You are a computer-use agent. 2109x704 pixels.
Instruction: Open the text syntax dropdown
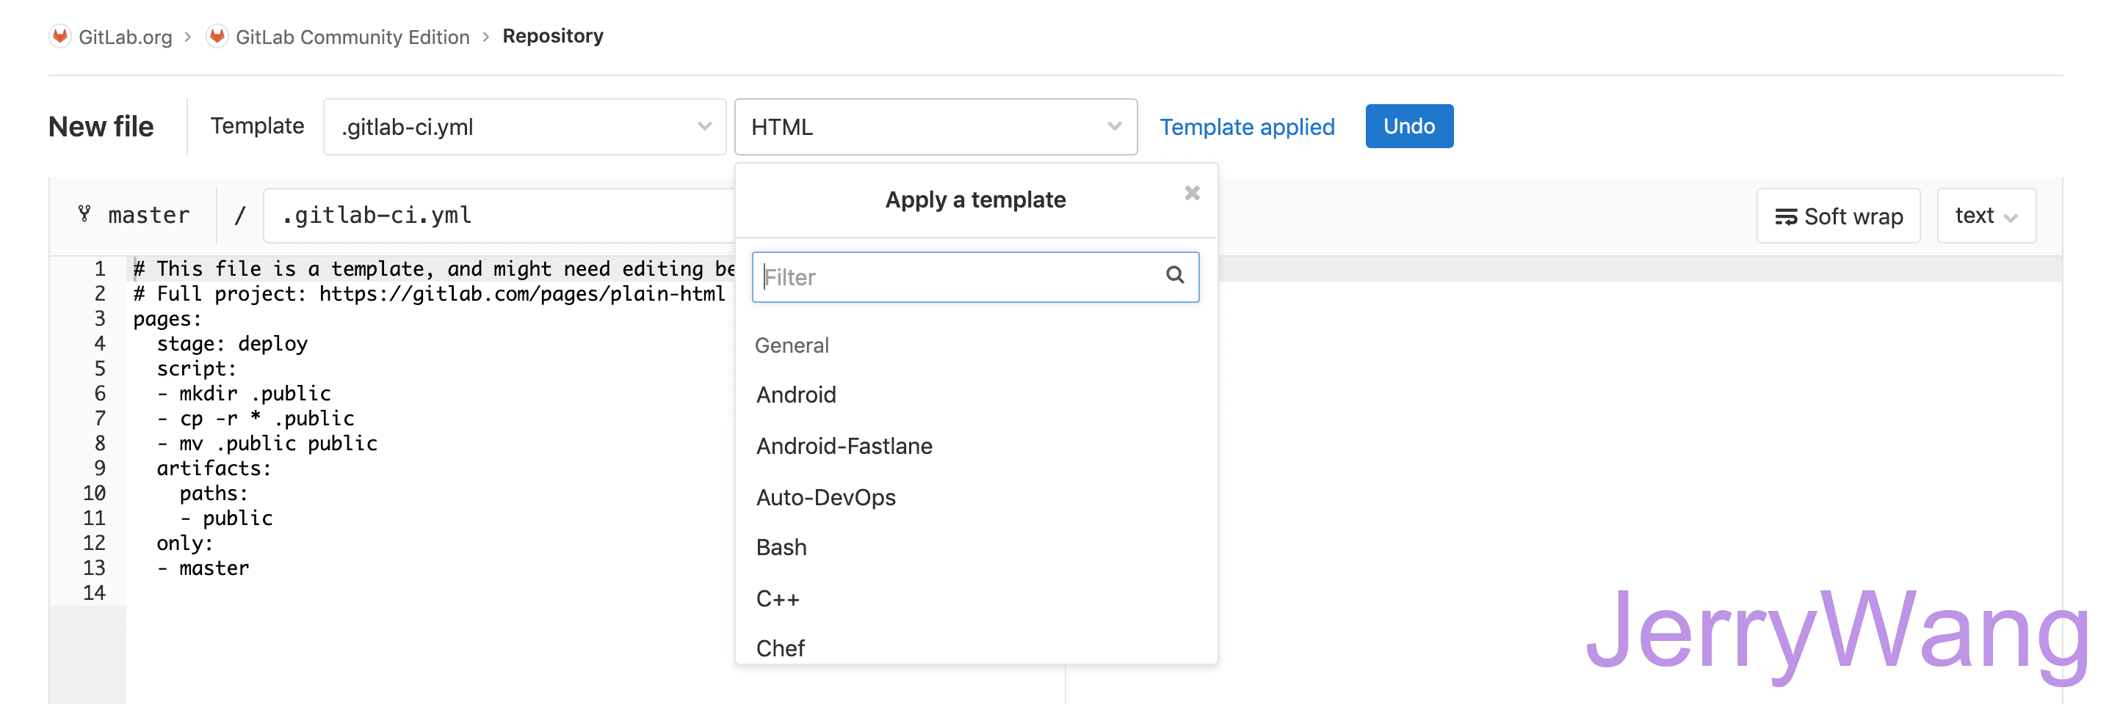(x=1986, y=216)
